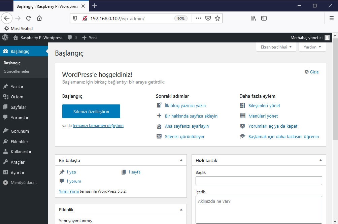Image resolution: width=338 pixels, height=224 pixels.
Task: Open Raspberry Pi Wordpress site menu
Action: click(38, 37)
